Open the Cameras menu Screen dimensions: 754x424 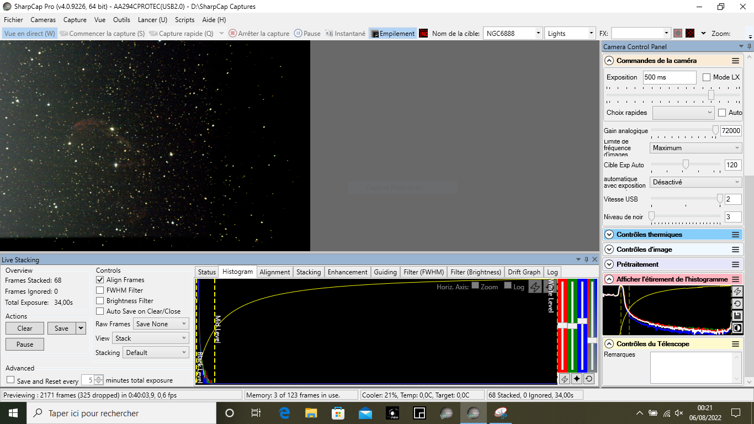coord(43,19)
